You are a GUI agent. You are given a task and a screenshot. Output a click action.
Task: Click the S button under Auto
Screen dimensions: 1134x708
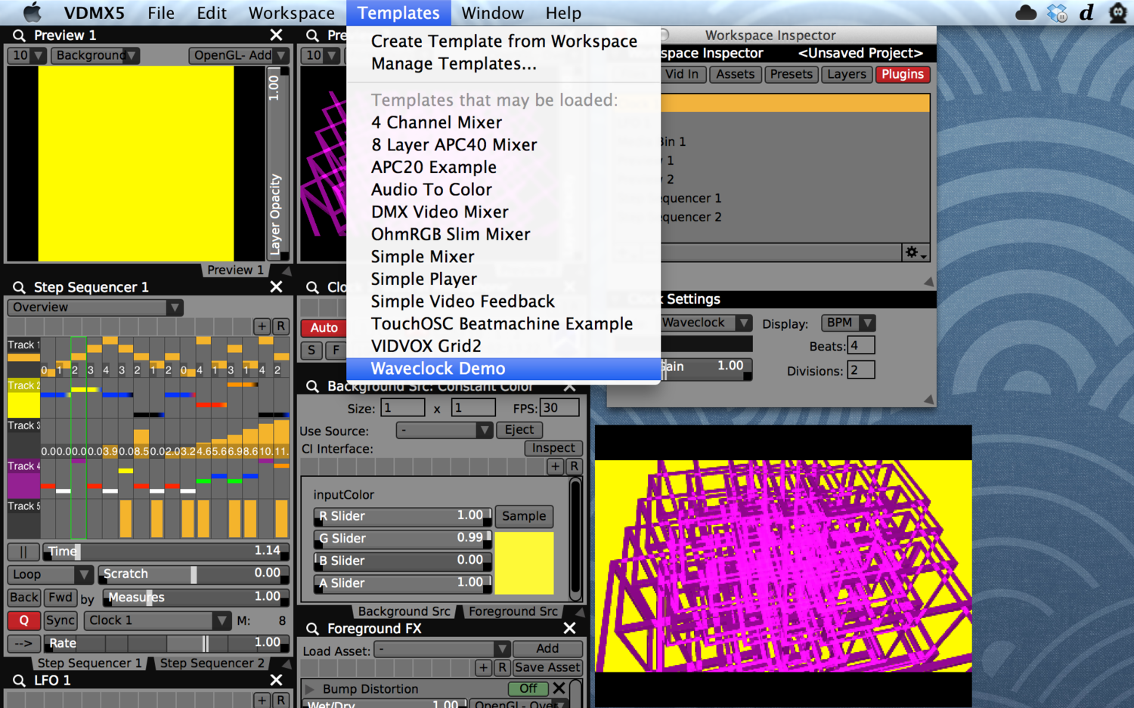point(311,350)
